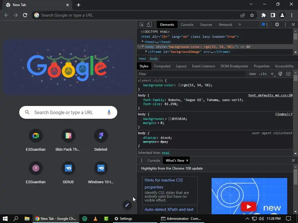Toggle the .cls class editor
This screenshot has width=298, height=223.
263,74
